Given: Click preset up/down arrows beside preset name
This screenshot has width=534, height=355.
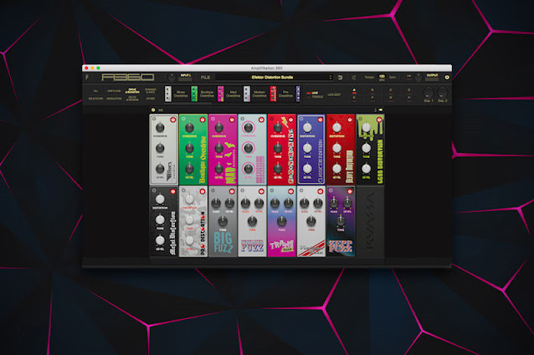Looking at the screenshot, I should point(330,78).
